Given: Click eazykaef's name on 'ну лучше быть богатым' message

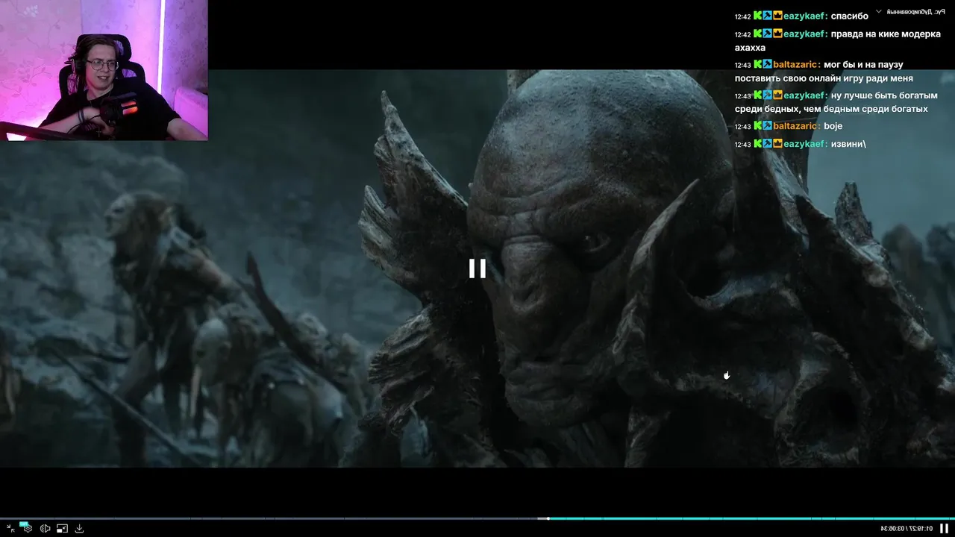Looking at the screenshot, I should (804, 95).
